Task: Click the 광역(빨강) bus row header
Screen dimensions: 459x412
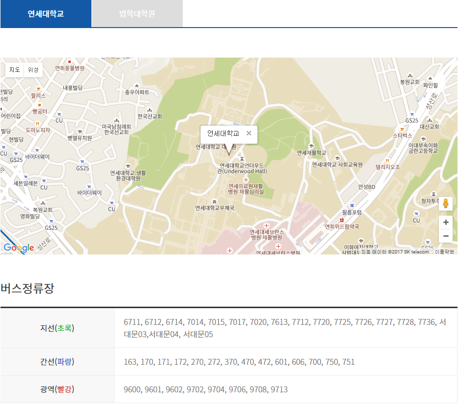Action: (x=57, y=389)
